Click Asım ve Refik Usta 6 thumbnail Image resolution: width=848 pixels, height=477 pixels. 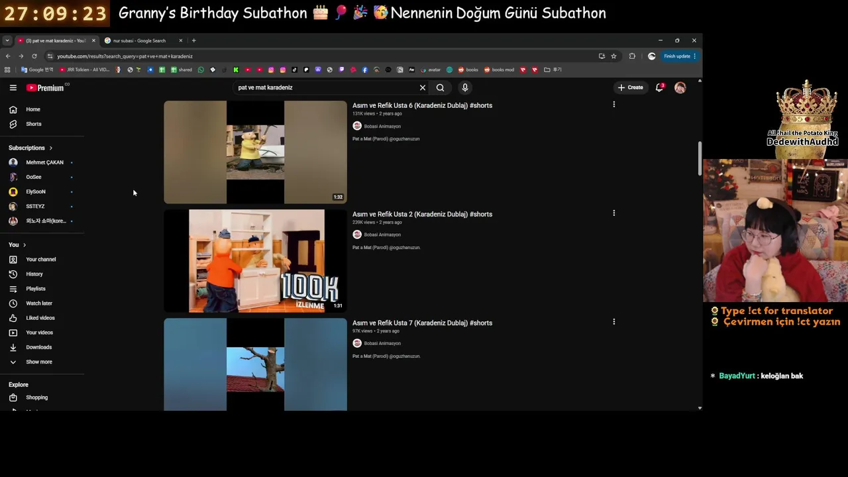coord(255,152)
